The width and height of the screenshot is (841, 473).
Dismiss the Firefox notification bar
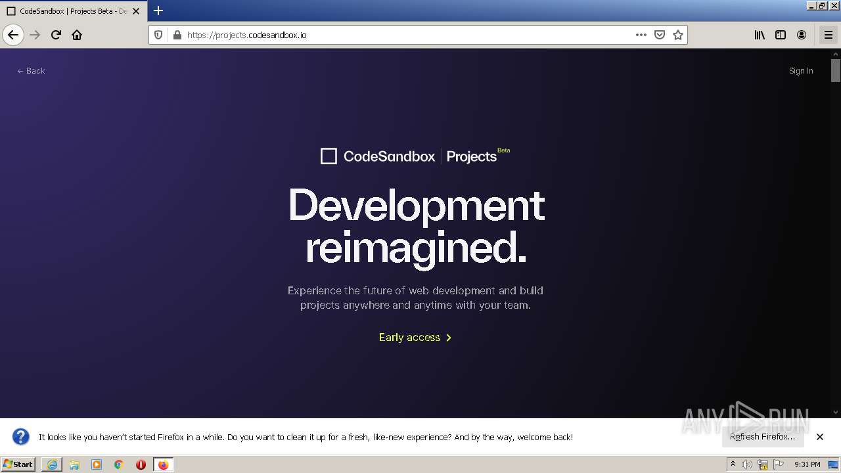[x=820, y=437]
